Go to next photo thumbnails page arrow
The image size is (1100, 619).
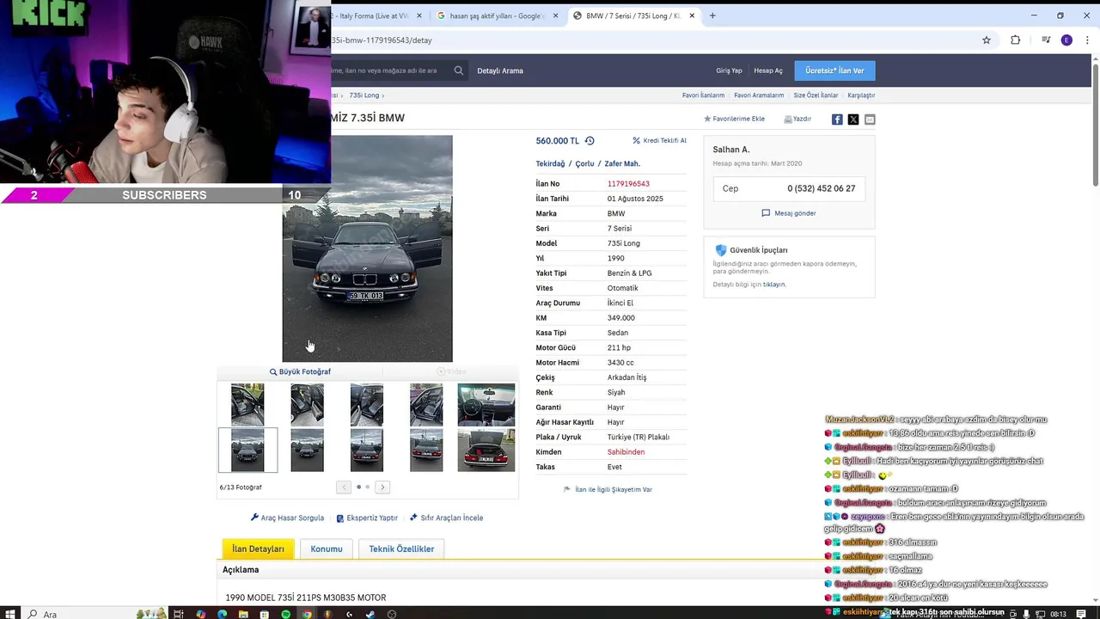(382, 487)
